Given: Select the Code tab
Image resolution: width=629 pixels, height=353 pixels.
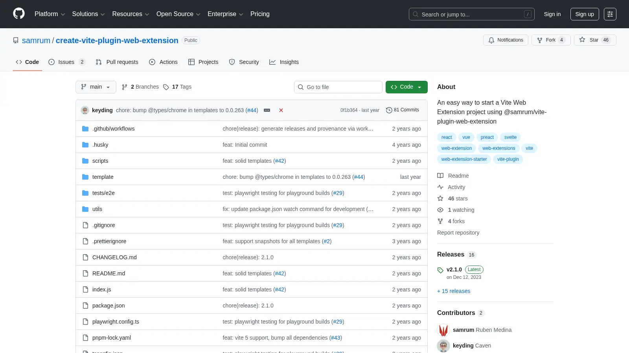Looking at the screenshot, I should [28, 62].
